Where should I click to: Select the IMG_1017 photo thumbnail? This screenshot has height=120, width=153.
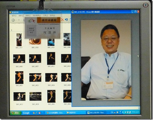coord(19,40)
